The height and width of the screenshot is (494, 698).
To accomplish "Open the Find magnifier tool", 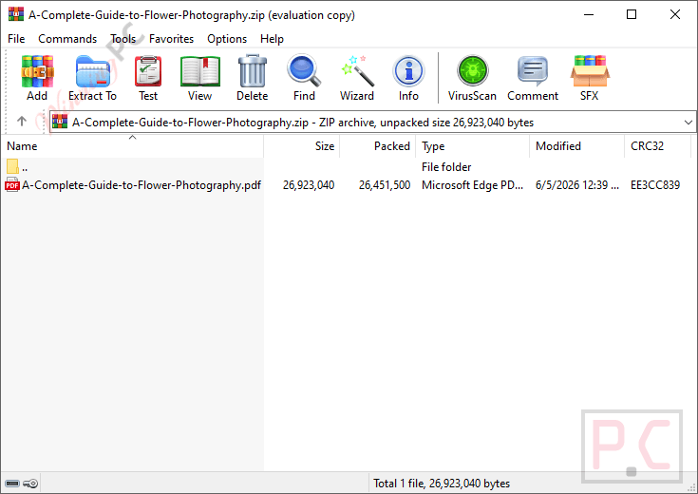I will click(304, 71).
